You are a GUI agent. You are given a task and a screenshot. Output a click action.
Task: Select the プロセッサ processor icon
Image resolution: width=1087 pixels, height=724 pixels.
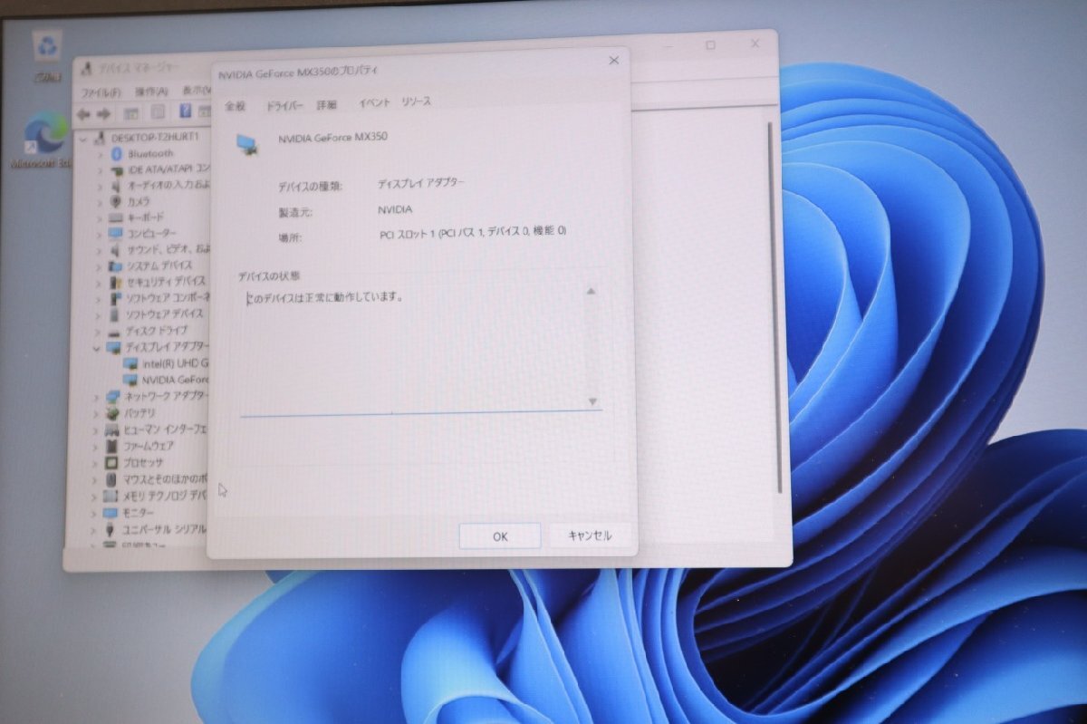112,462
